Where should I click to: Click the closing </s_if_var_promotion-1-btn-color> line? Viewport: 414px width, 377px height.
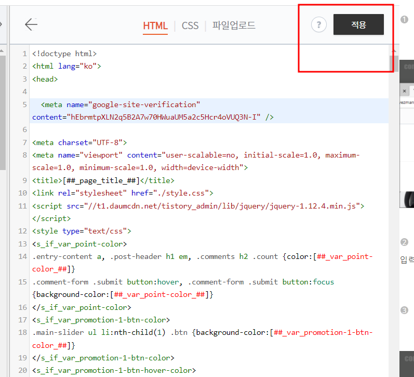click(103, 358)
